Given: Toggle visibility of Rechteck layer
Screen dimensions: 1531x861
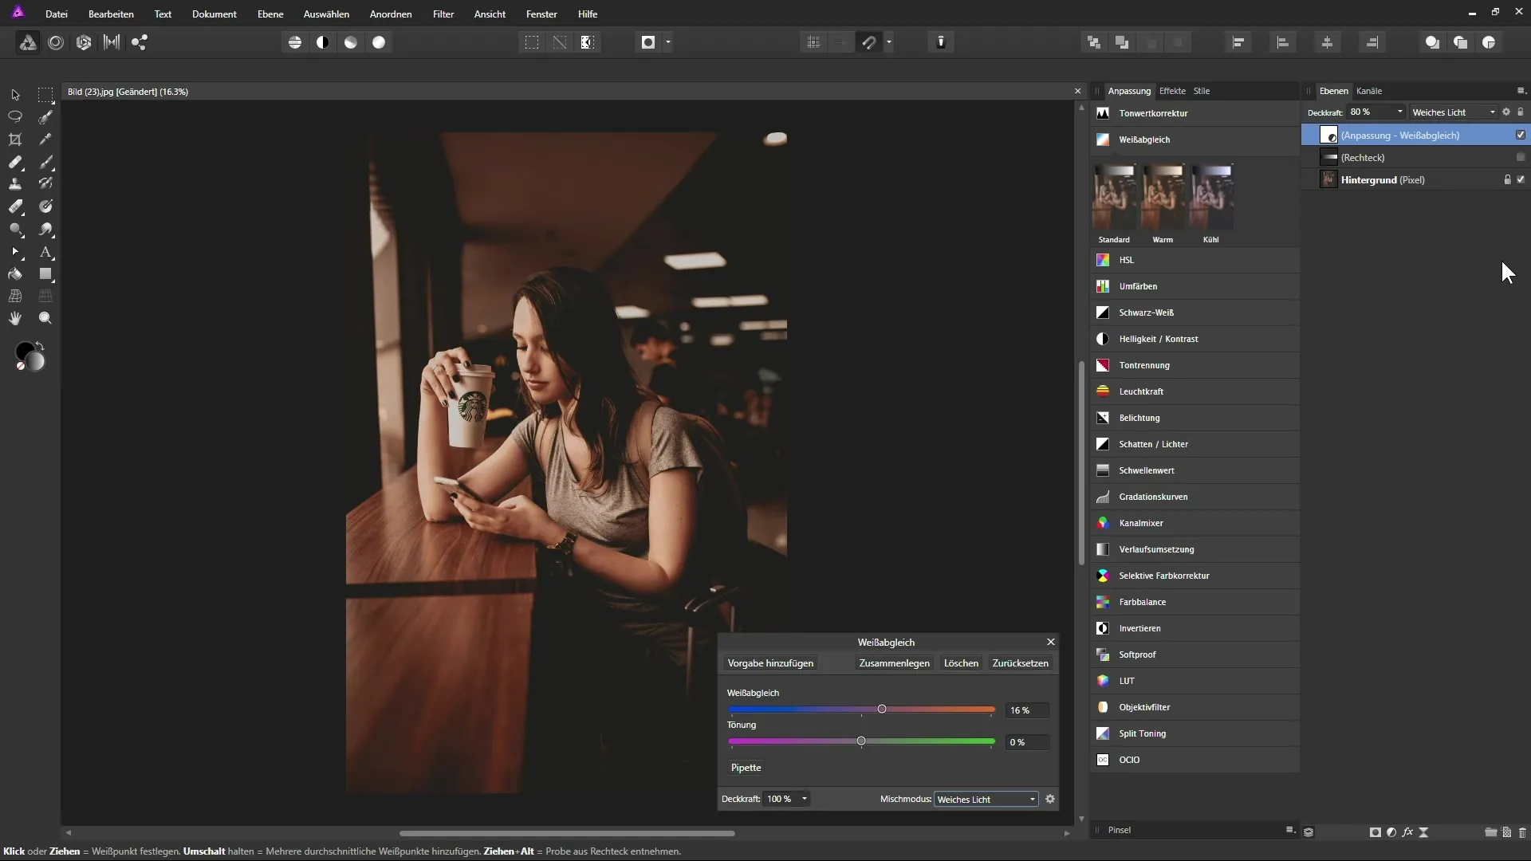Looking at the screenshot, I should coord(1521,157).
